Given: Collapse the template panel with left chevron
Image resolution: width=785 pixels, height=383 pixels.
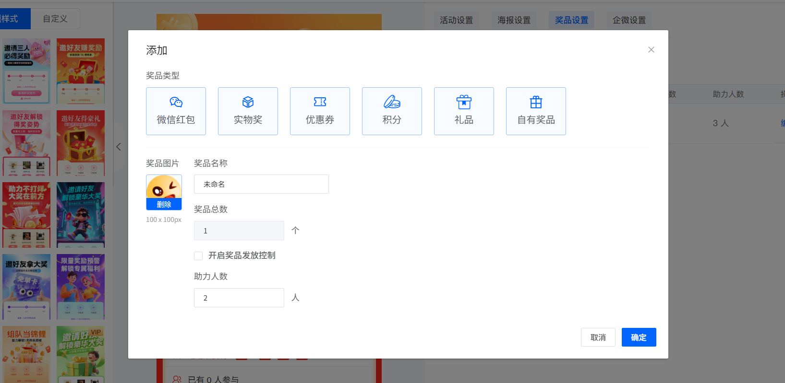Looking at the screenshot, I should click(x=119, y=147).
